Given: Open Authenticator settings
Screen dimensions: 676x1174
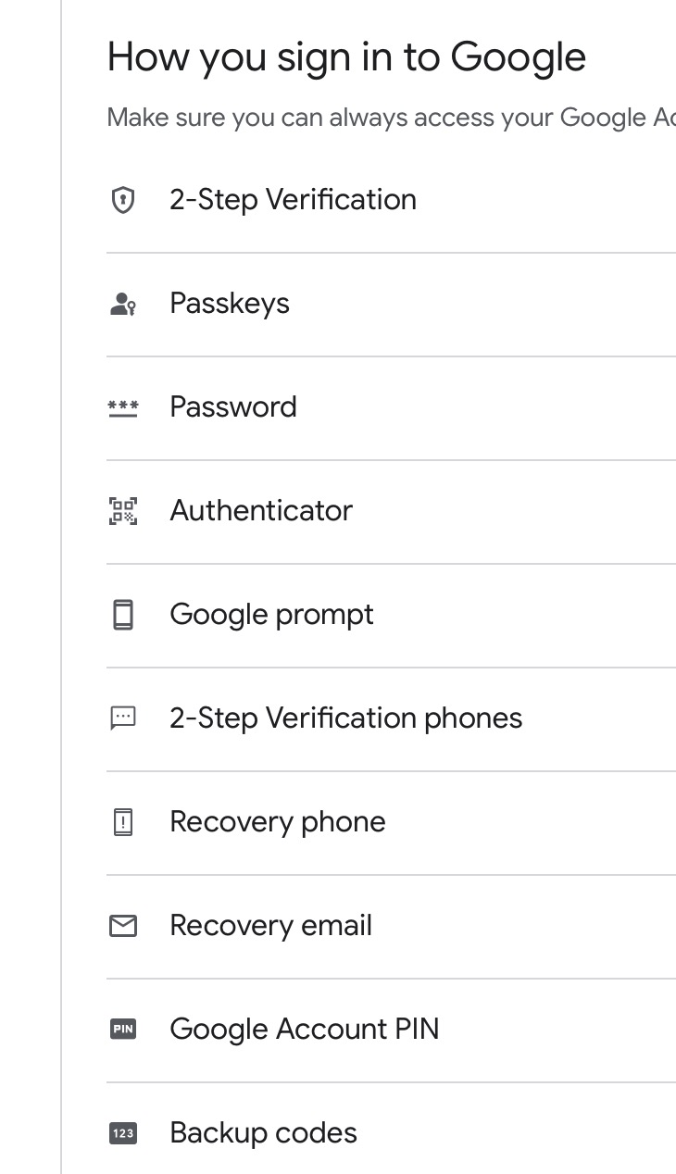Looking at the screenshot, I should pos(391,512).
